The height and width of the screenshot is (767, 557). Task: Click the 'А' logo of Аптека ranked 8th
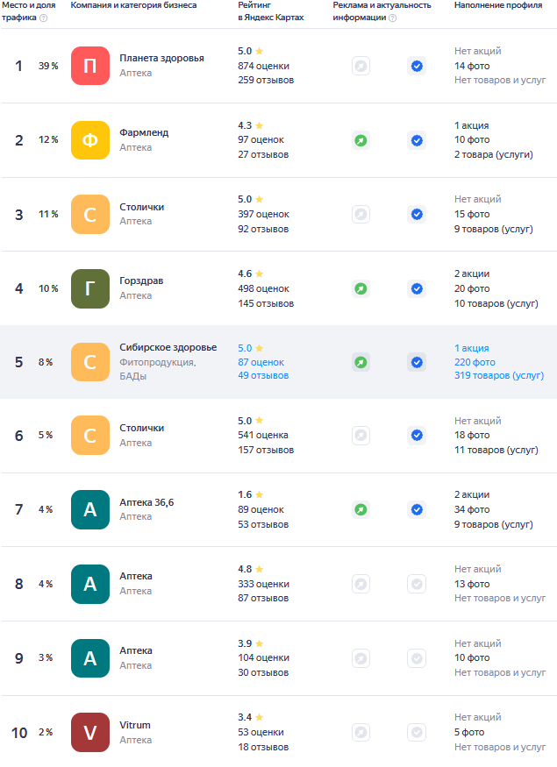(90, 584)
